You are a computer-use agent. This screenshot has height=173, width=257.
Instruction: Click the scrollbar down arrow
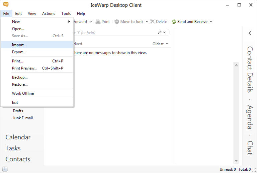tap(236, 161)
